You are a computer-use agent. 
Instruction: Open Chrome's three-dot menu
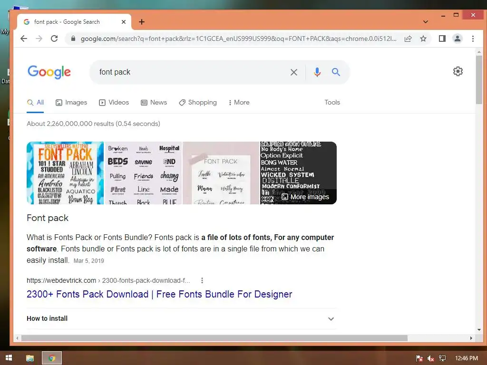tap(473, 38)
